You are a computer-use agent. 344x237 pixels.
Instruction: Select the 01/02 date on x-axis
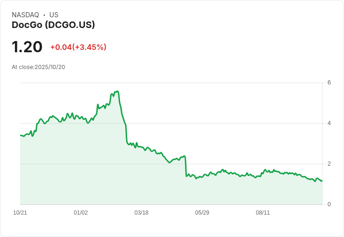click(81, 213)
